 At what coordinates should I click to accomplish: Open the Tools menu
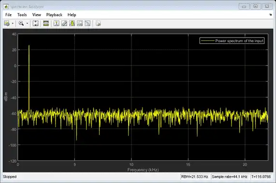coord(22,15)
